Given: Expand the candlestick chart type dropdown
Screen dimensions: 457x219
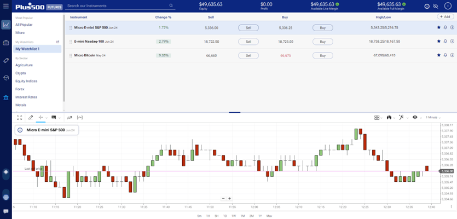Looking at the screenshot, I should pos(391,117).
